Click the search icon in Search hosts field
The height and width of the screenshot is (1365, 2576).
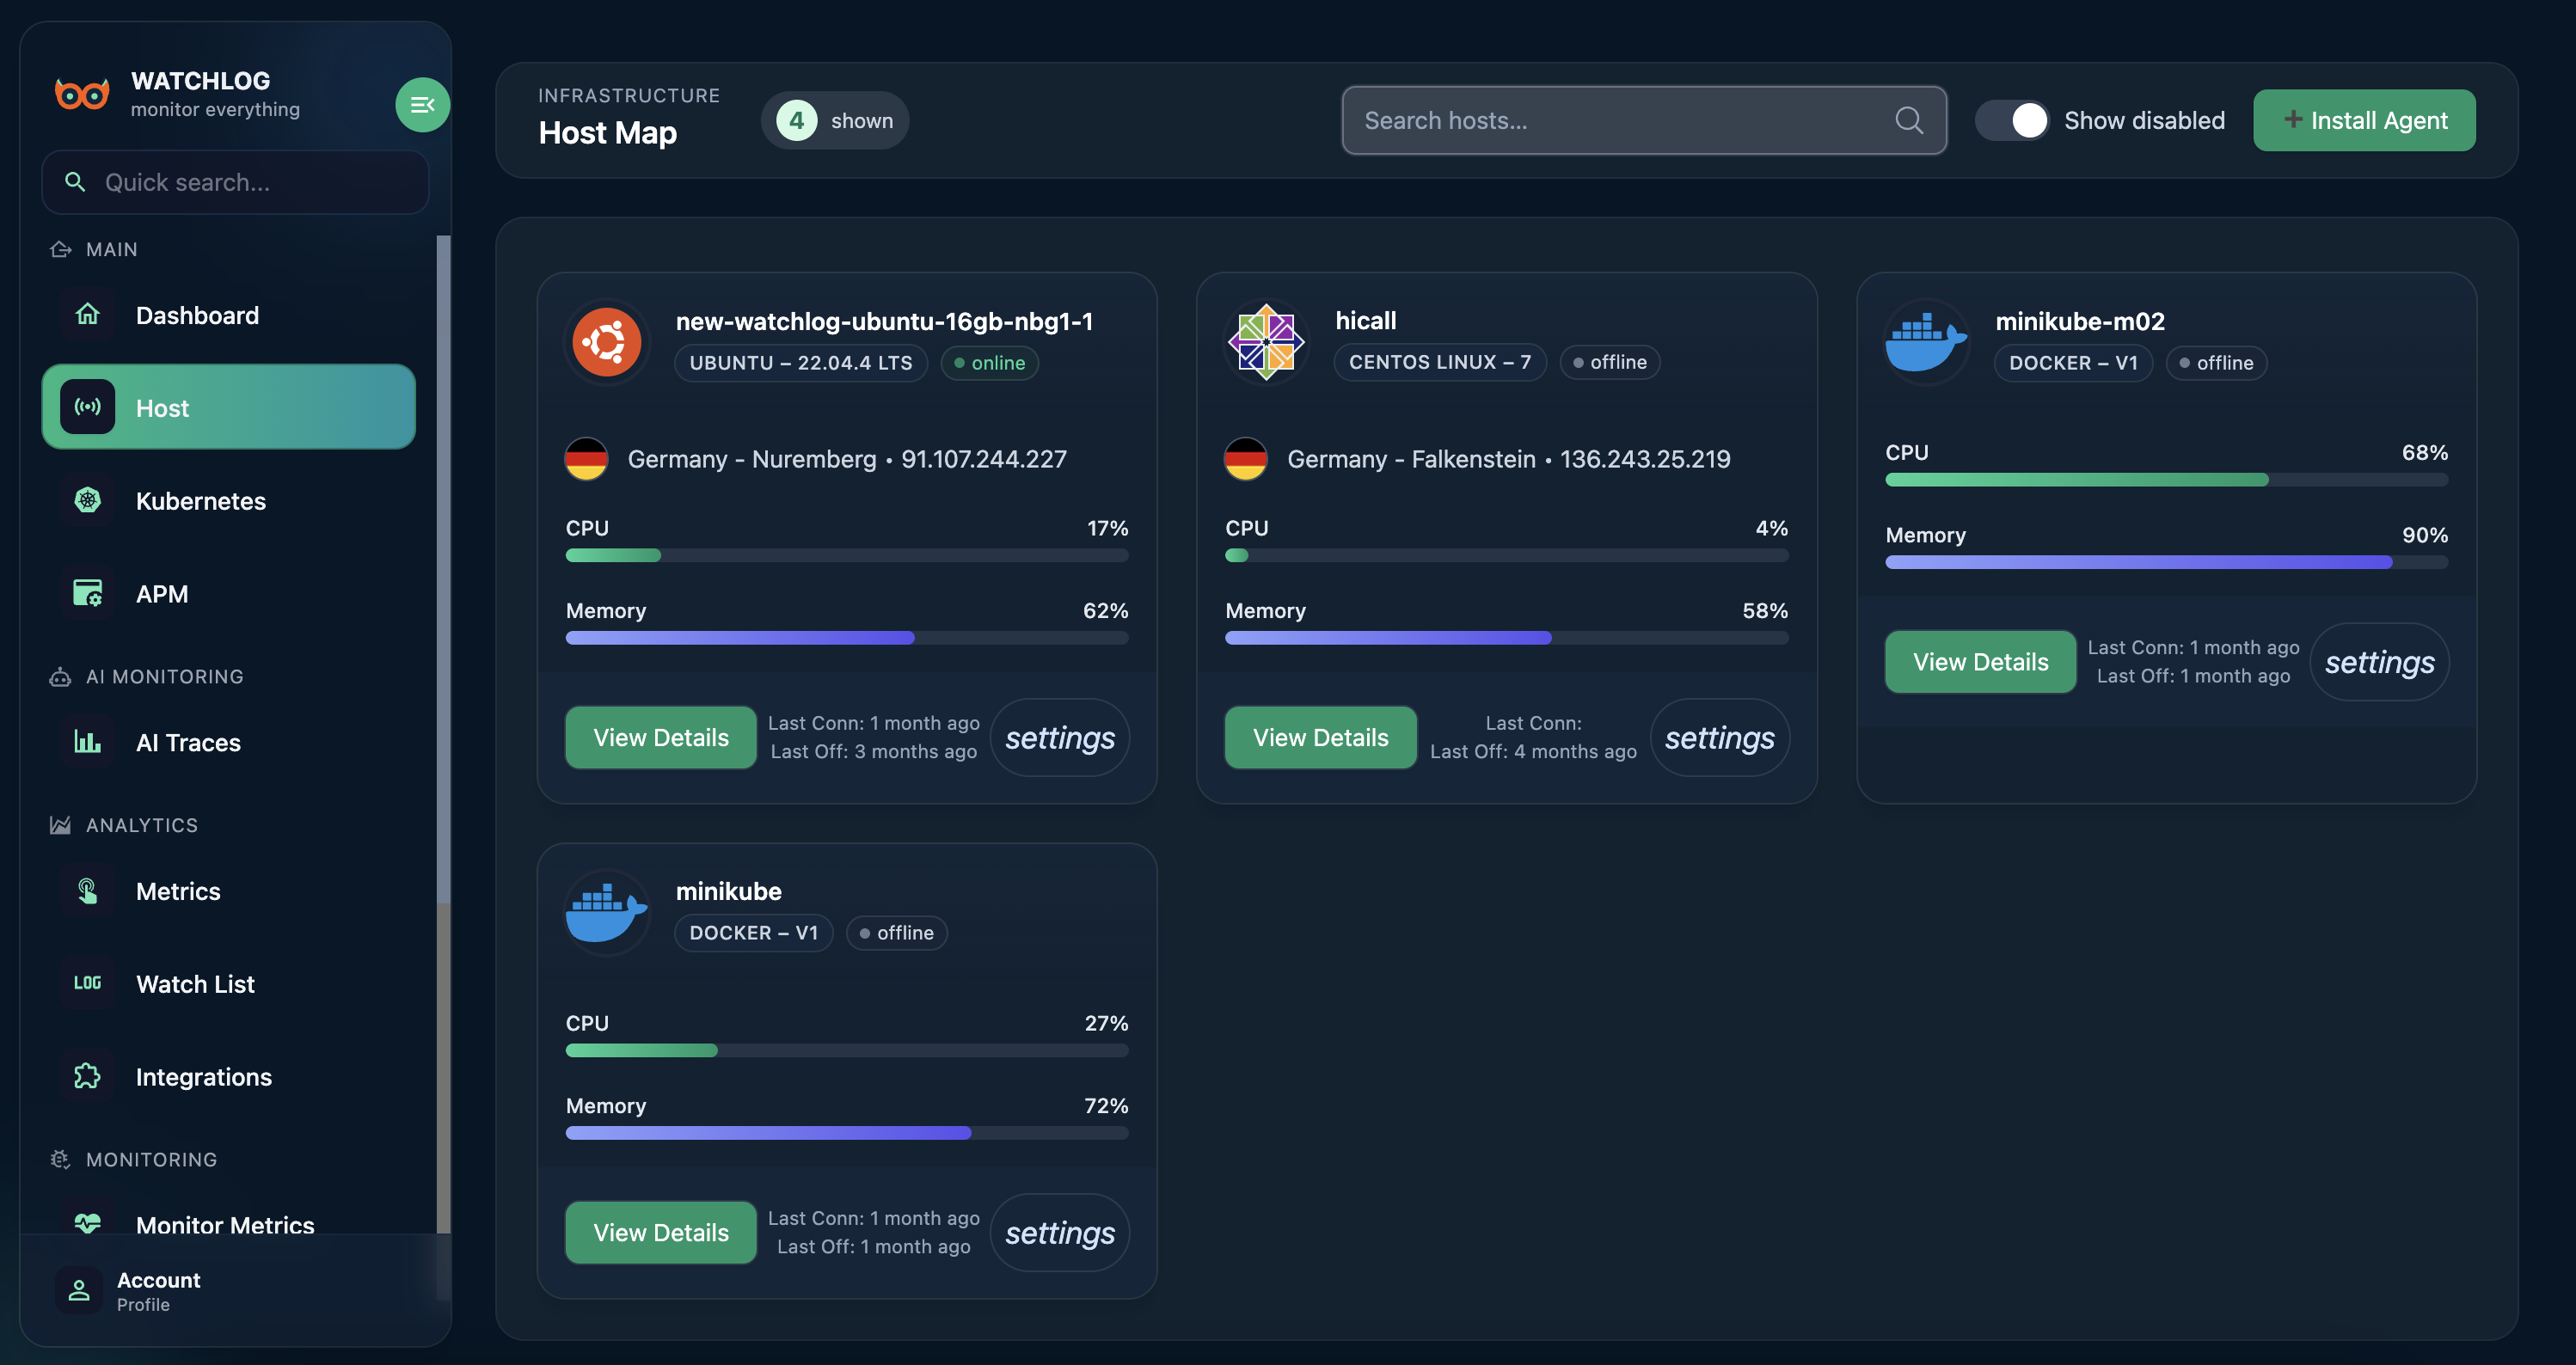point(1909,120)
